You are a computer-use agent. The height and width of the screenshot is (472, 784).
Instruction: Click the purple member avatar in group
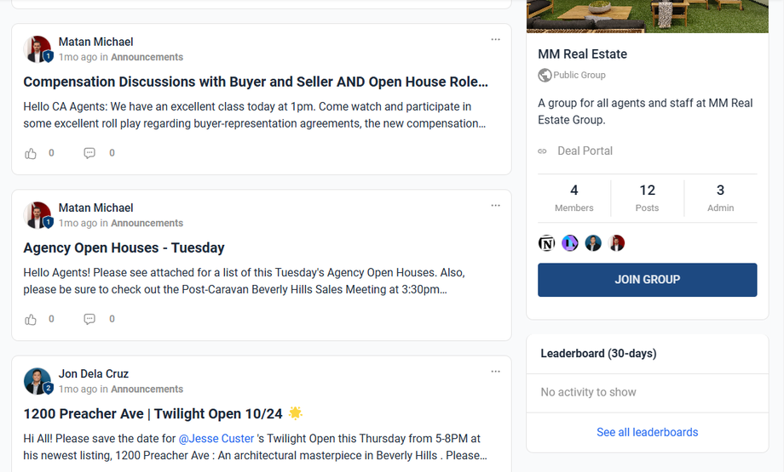(570, 243)
